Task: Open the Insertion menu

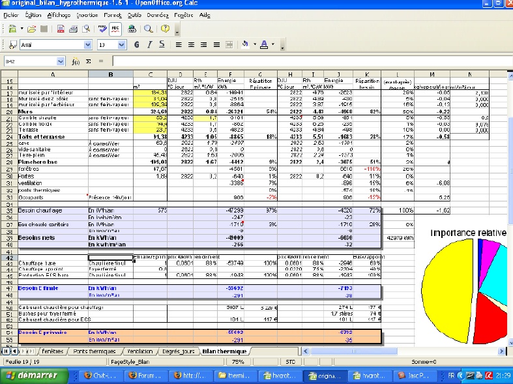Action: click(87, 14)
